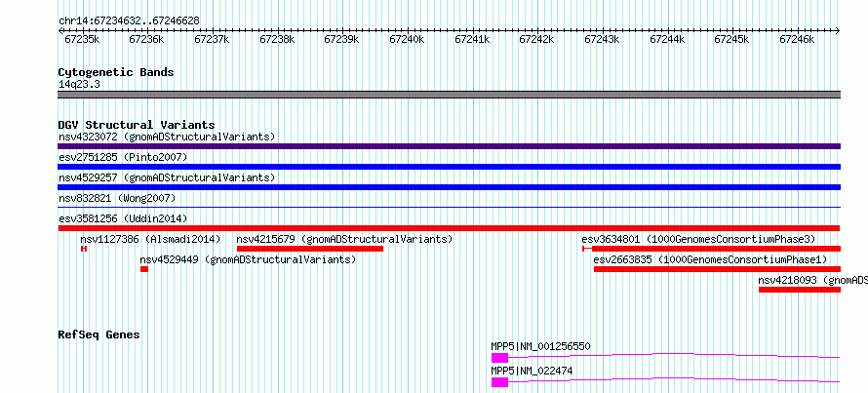The width and height of the screenshot is (868, 393).
Task: Click the chr14:67234632..67246628 region label
Action: pyautogui.click(x=129, y=20)
